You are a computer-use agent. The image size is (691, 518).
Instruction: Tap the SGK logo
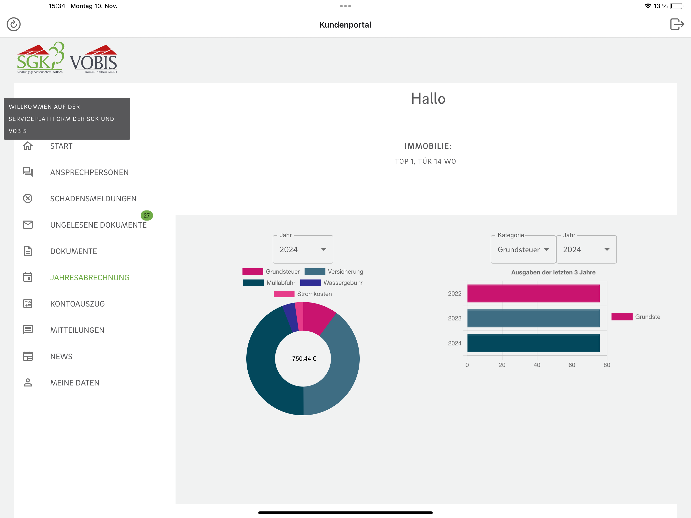41,58
